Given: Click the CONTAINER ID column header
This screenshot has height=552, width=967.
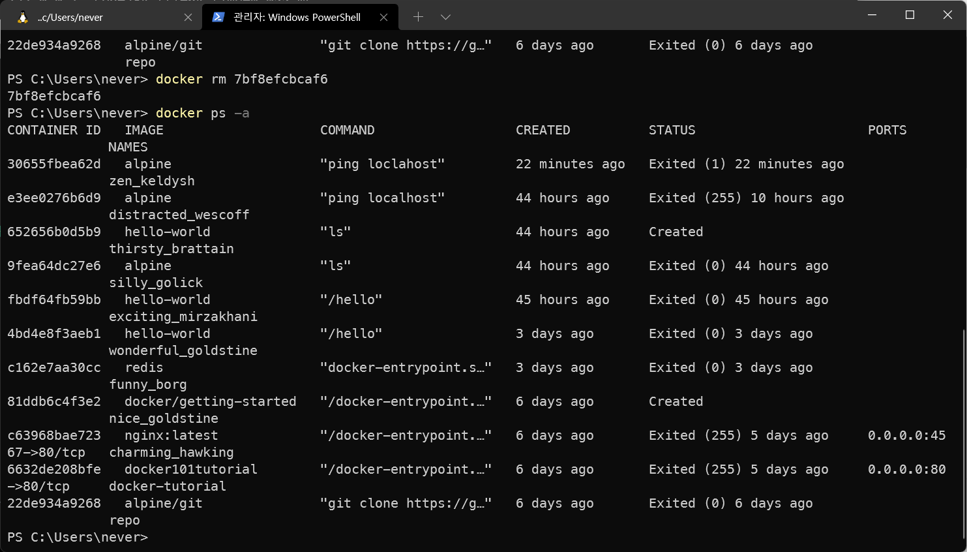Looking at the screenshot, I should [x=54, y=130].
